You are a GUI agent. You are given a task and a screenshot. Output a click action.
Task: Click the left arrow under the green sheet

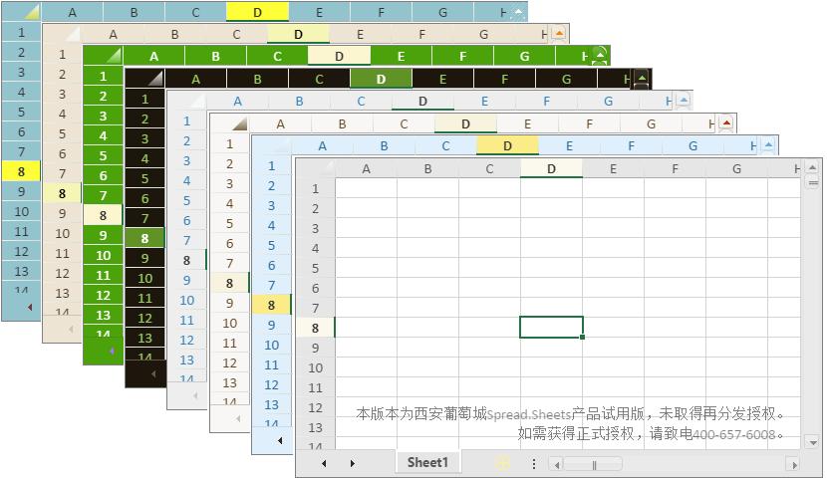tap(112, 351)
